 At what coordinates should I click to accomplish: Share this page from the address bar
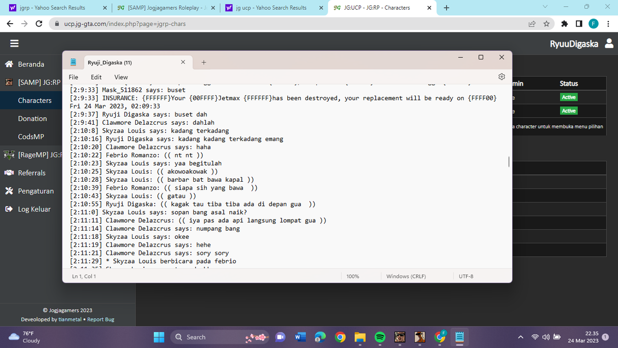[532, 24]
